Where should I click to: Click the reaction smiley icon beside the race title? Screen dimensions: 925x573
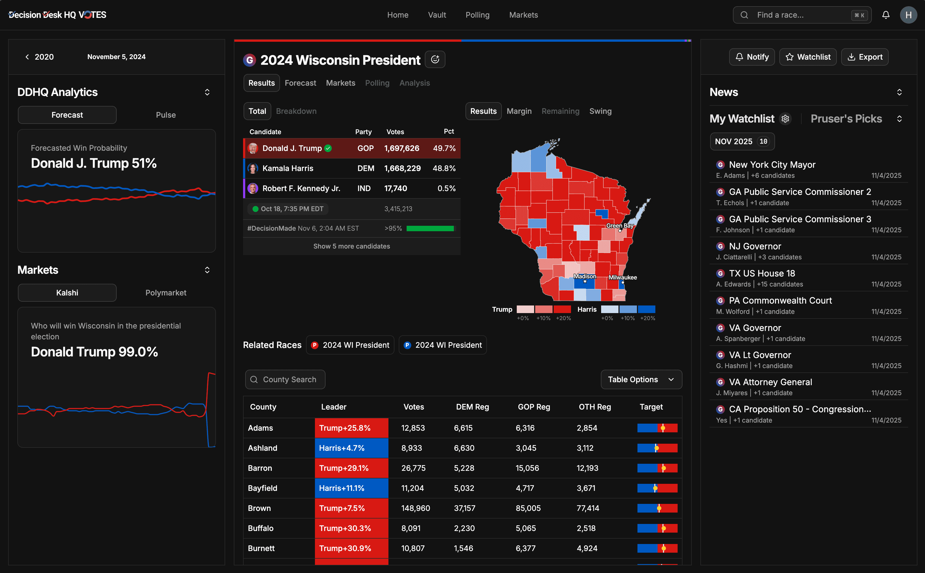(x=435, y=59)
